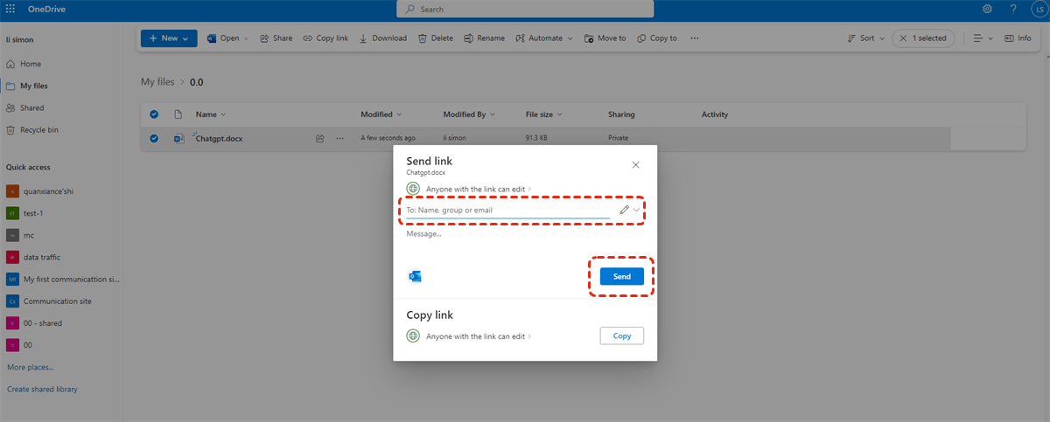Viewport: 1050px width, 422px height.
Task: Click the blue Send button
Action: click(x=621, y=276)
